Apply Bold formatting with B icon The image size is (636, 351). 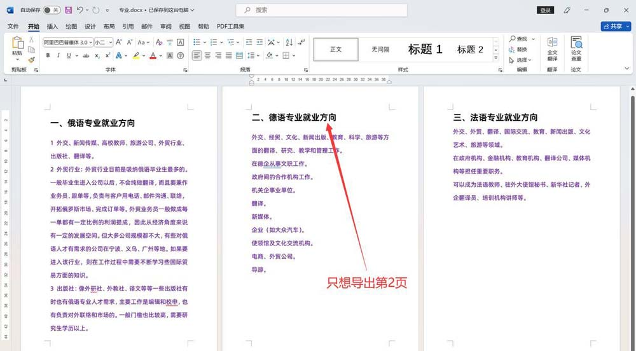(48, 55)
